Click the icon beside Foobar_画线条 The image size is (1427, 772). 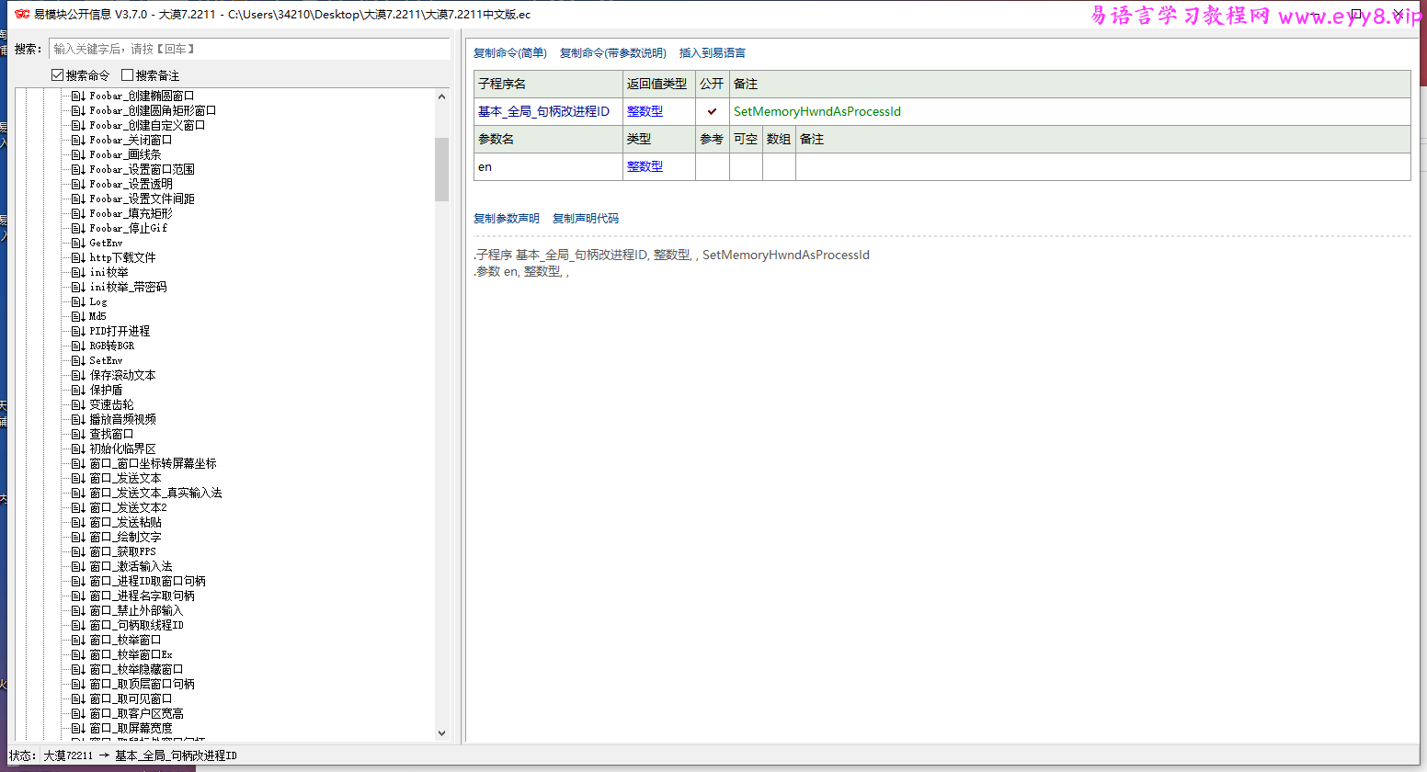(78, 154)
